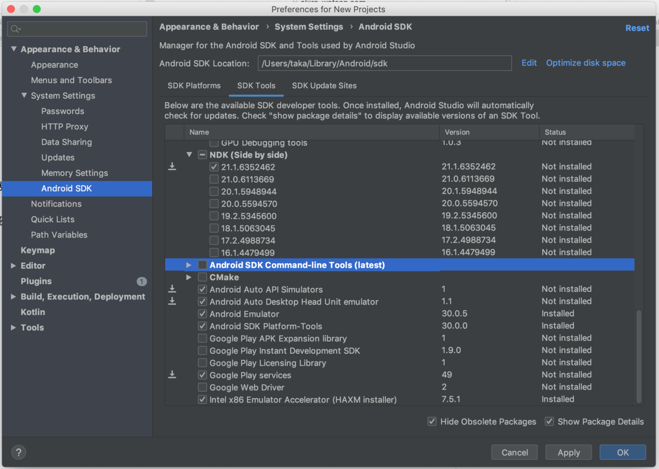The height and width of the screenshot is (469, 659).
Task: Check NDK version 21.0.6113669
Action: [x=214, y=179]
